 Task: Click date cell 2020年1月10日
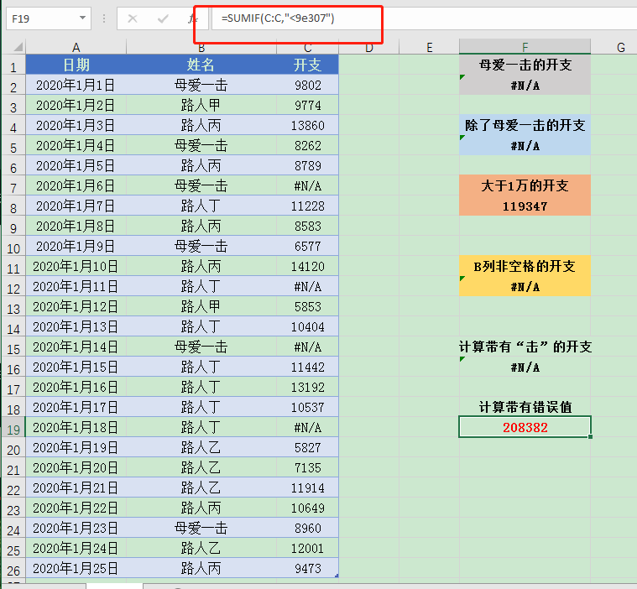click(x=76, y=266)
